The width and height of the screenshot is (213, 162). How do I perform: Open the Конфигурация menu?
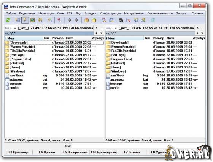[110, 13]
